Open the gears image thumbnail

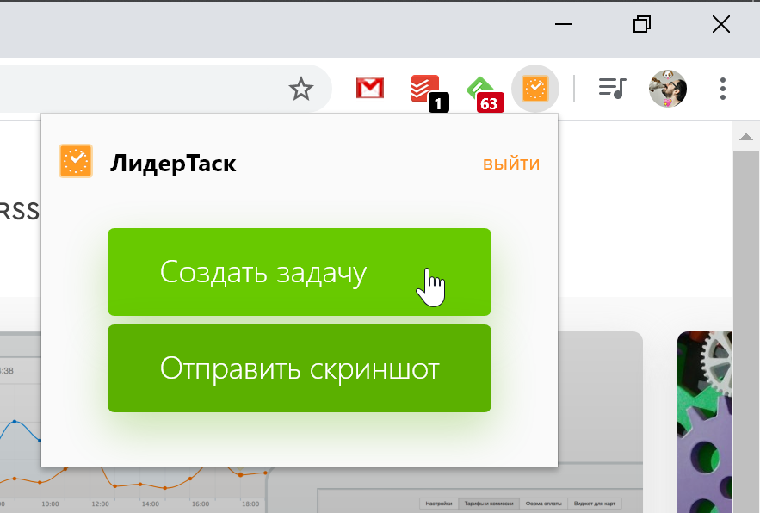704,422
